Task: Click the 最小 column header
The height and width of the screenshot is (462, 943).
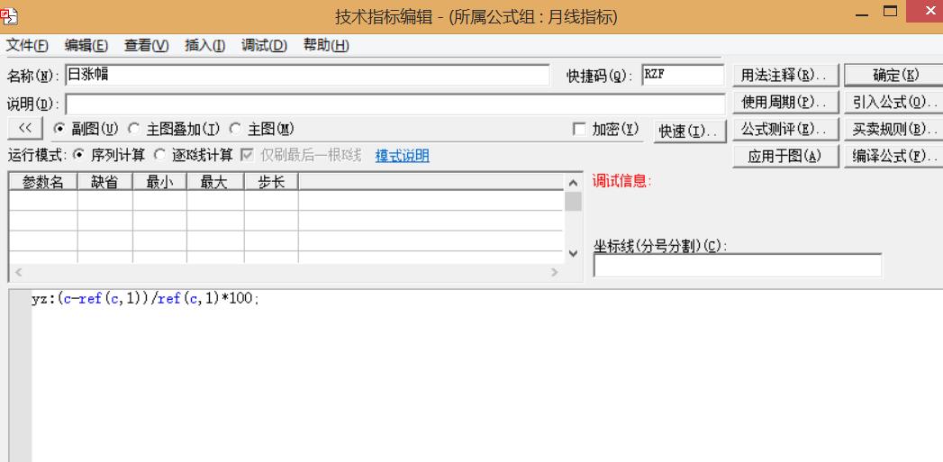Action: point(159,182)
